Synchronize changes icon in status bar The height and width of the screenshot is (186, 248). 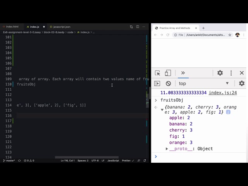[19, 160]
